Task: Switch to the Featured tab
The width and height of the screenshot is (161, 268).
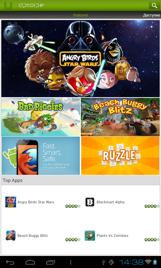Action: click(80, 15)
